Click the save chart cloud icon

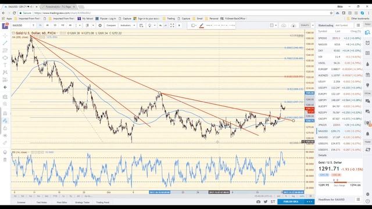point(284,26)
